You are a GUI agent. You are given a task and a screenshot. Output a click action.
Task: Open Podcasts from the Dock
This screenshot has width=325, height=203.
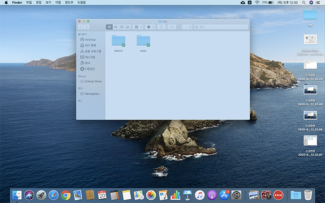[212, 195]
